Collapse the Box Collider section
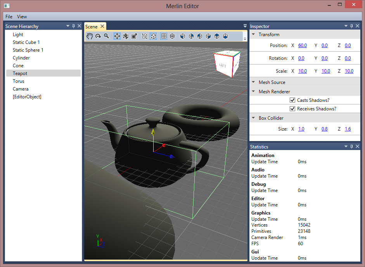The image size is (365, 267). 254,118
